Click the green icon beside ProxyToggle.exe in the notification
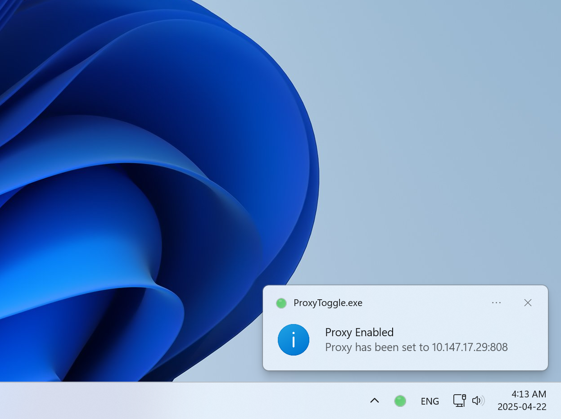This screenshot has width=561, height=419. tap(281, 303)
